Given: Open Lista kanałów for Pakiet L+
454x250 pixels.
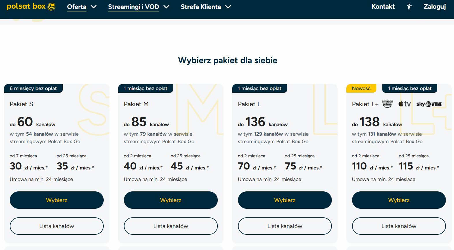Looking at the screenshot, I should (399, 226).
